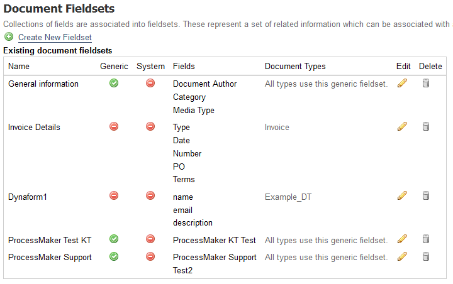Edit the Dynaform1 fieldset
The height and width of the screenshot is (284, 453).
coord(403,196)
